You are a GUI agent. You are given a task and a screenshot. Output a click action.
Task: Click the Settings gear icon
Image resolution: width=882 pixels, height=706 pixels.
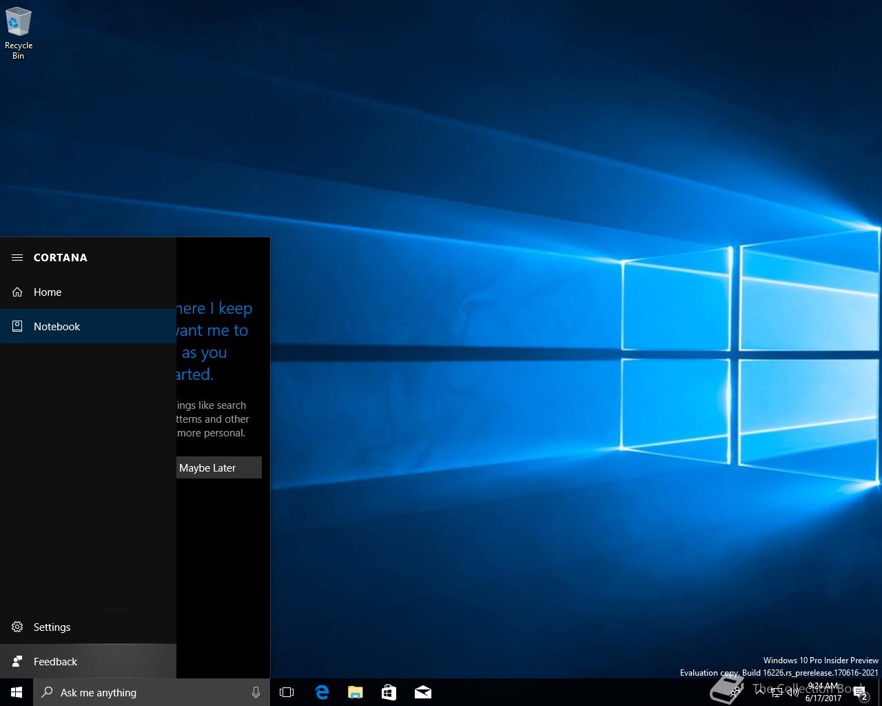(17, 627)
